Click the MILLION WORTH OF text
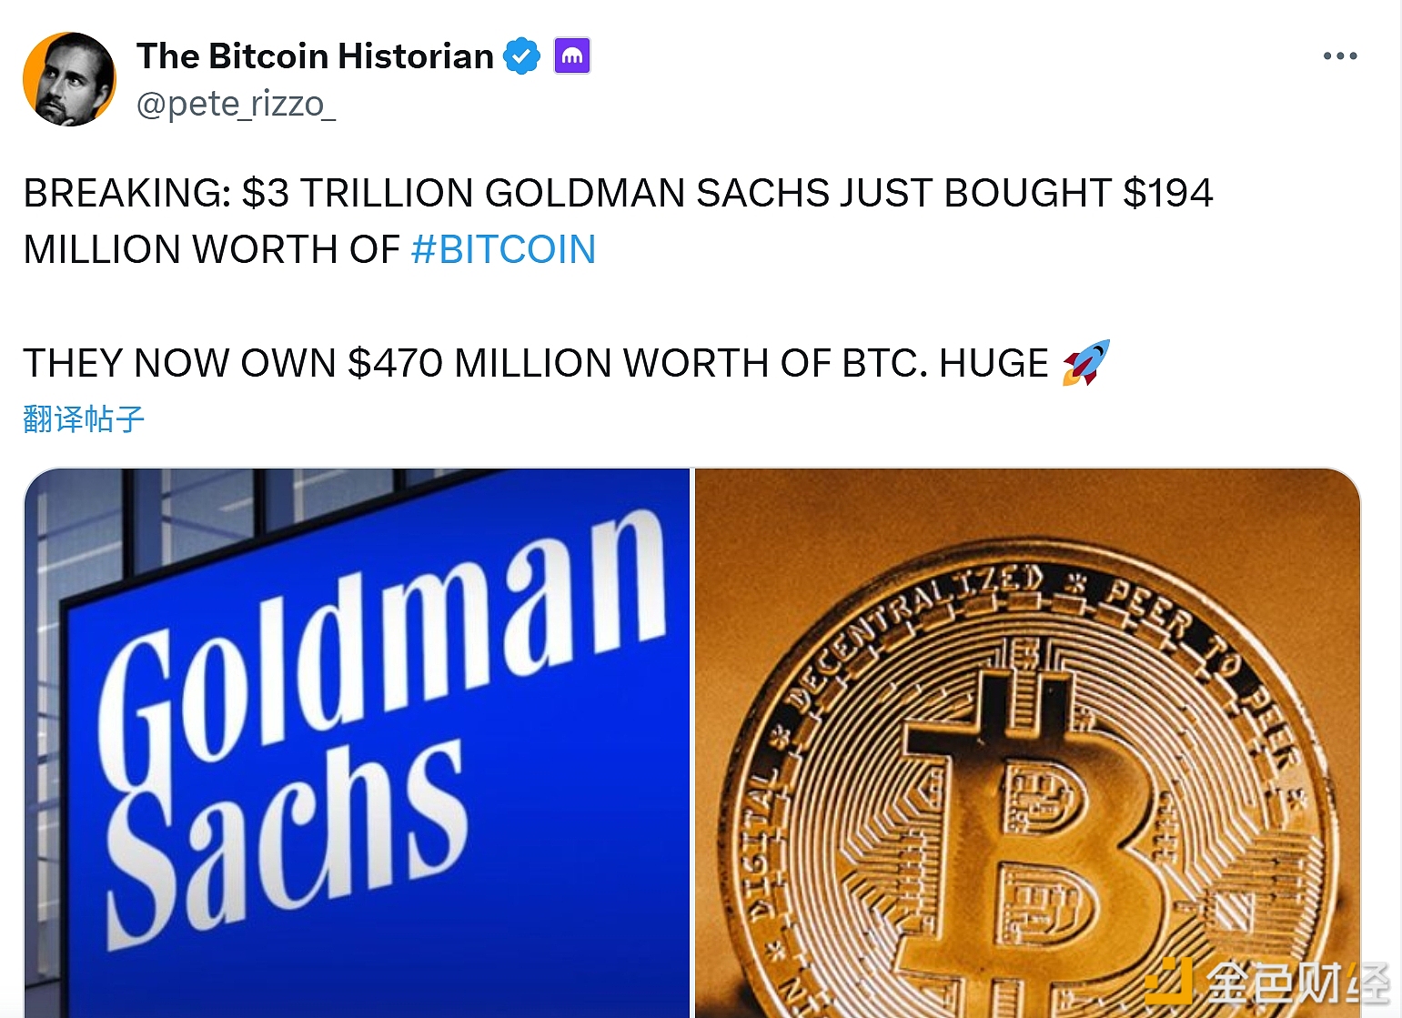The image size is (1402, 1018). 211,249
